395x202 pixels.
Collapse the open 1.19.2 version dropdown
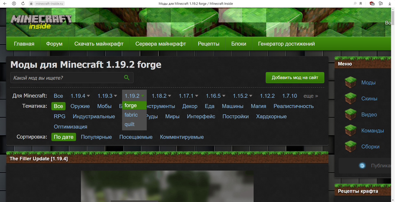click(x=143, y=96)
